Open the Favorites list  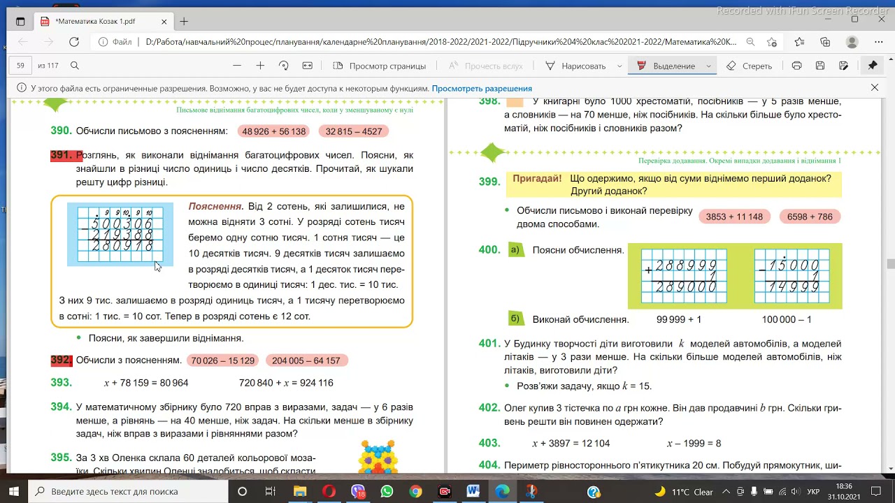799,42
